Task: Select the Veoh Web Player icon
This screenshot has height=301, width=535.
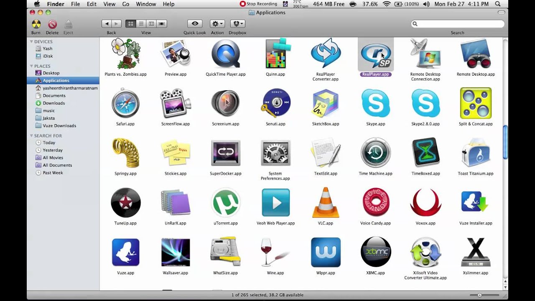Action: [275, 202]
